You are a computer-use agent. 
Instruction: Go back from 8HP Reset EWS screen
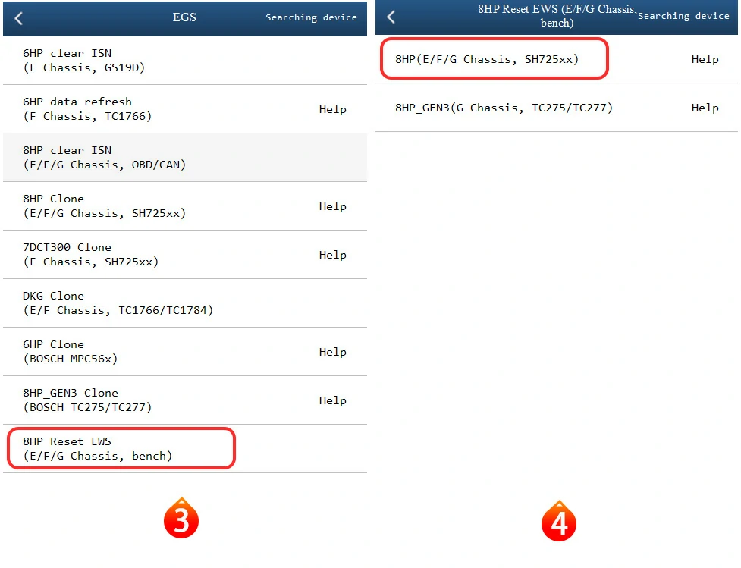pyautogui.click(x=391, y=17)
